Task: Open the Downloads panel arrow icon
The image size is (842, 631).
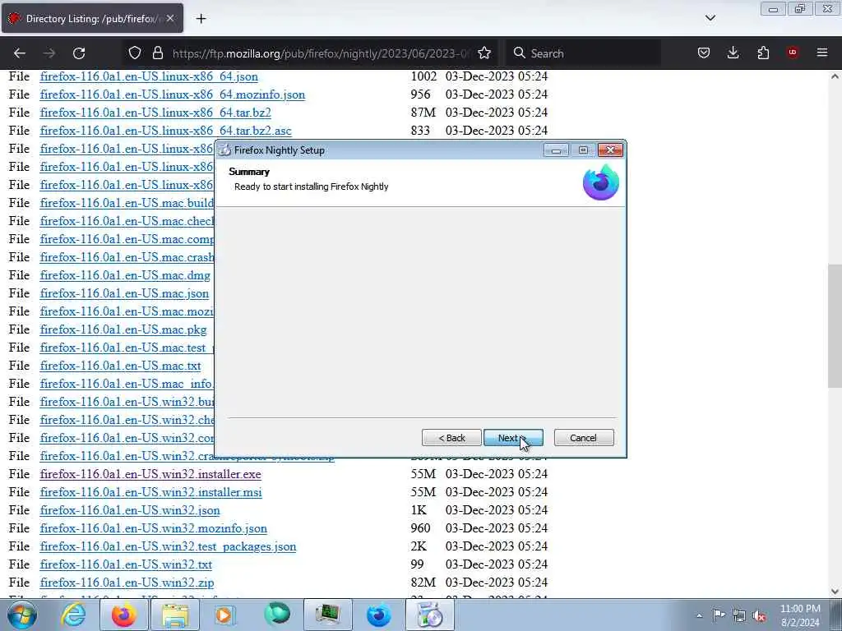Action: pos(733,53)
